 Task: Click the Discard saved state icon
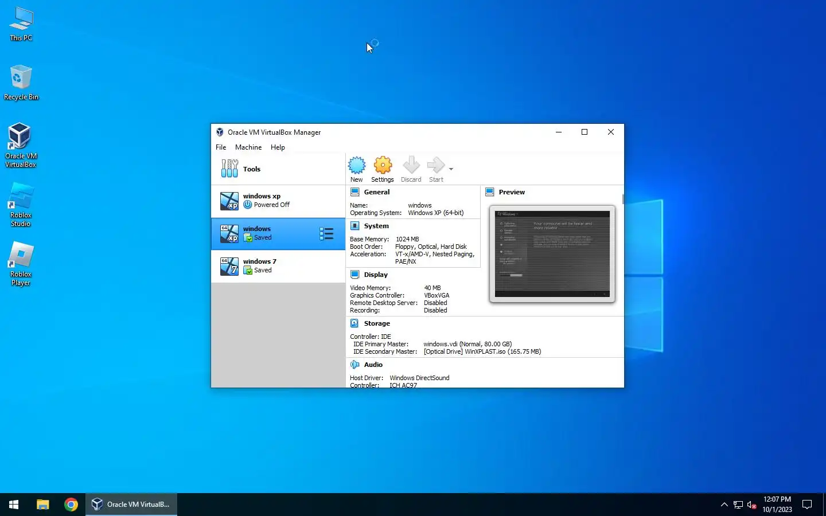pos(411,169)
